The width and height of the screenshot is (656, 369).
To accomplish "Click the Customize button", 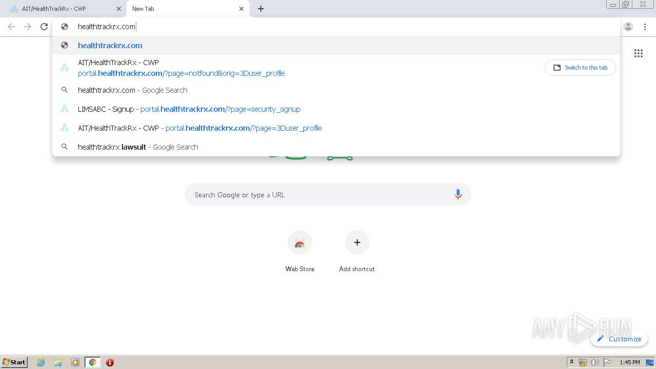I will [619, 339].
